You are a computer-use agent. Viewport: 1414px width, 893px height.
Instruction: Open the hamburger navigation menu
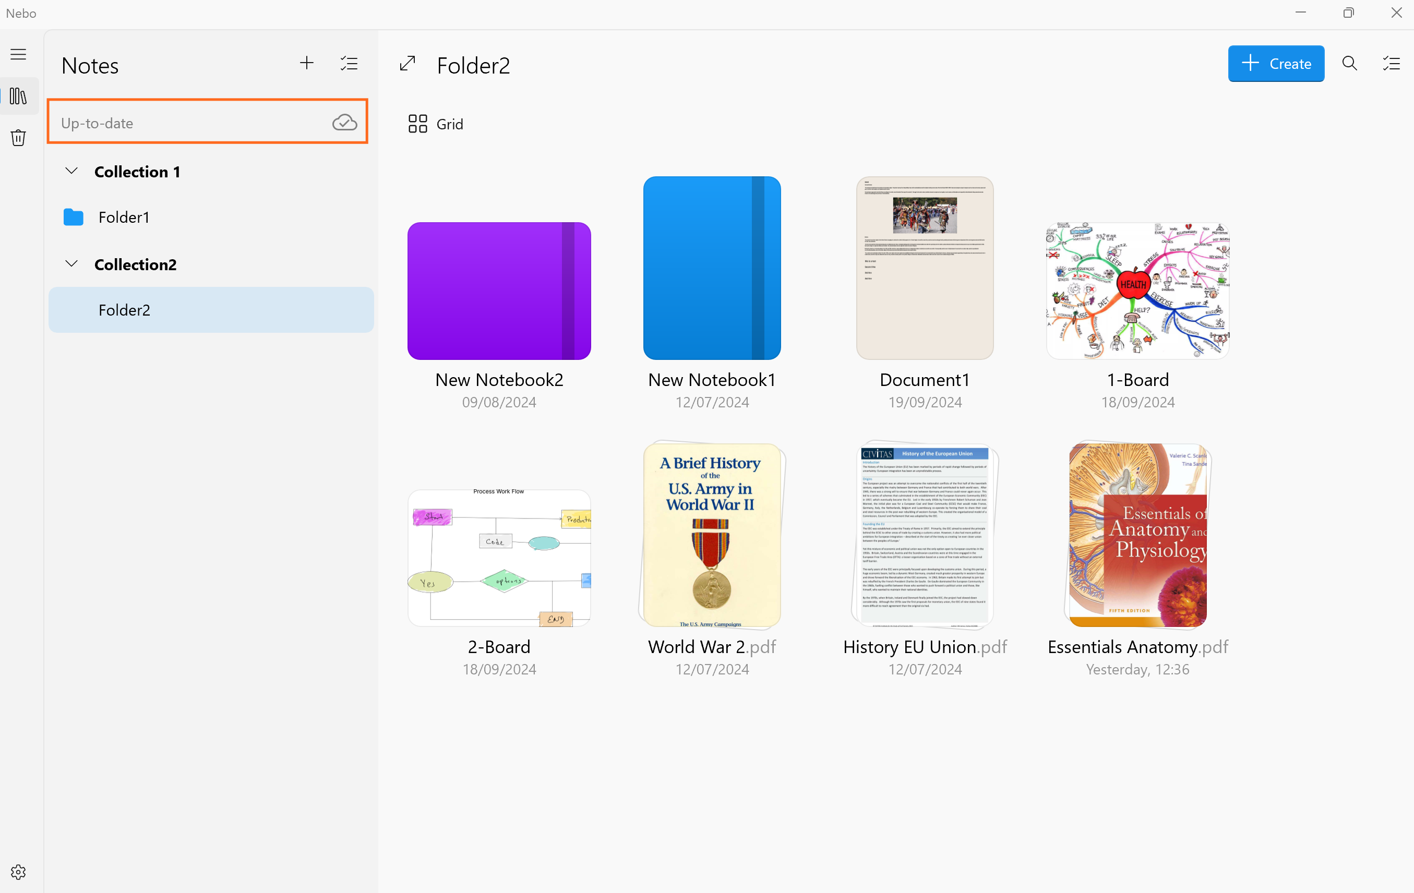(18, 55)
